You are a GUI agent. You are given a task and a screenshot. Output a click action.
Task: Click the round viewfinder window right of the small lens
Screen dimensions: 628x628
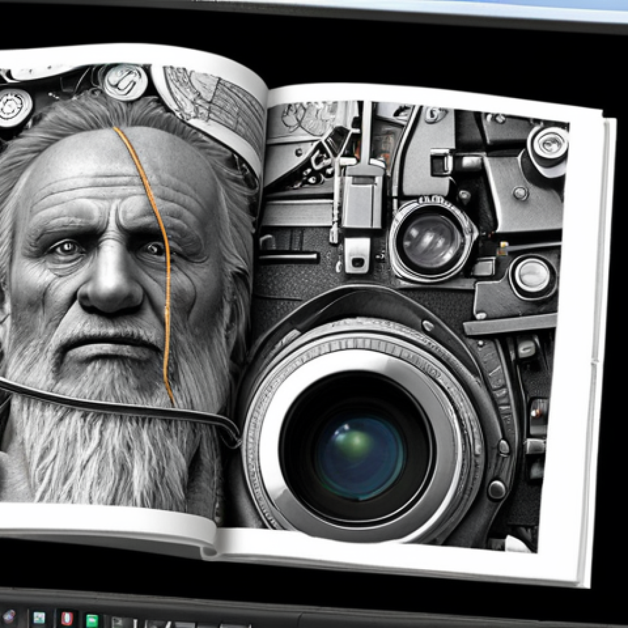pyautogui.click(x=532, y=277)
